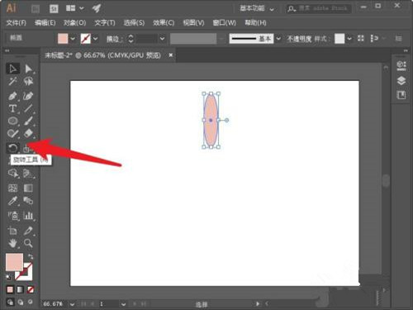Open the zoom level dropdown in status bar
This screenshot has width=413, height=310.
coord(72,304)
